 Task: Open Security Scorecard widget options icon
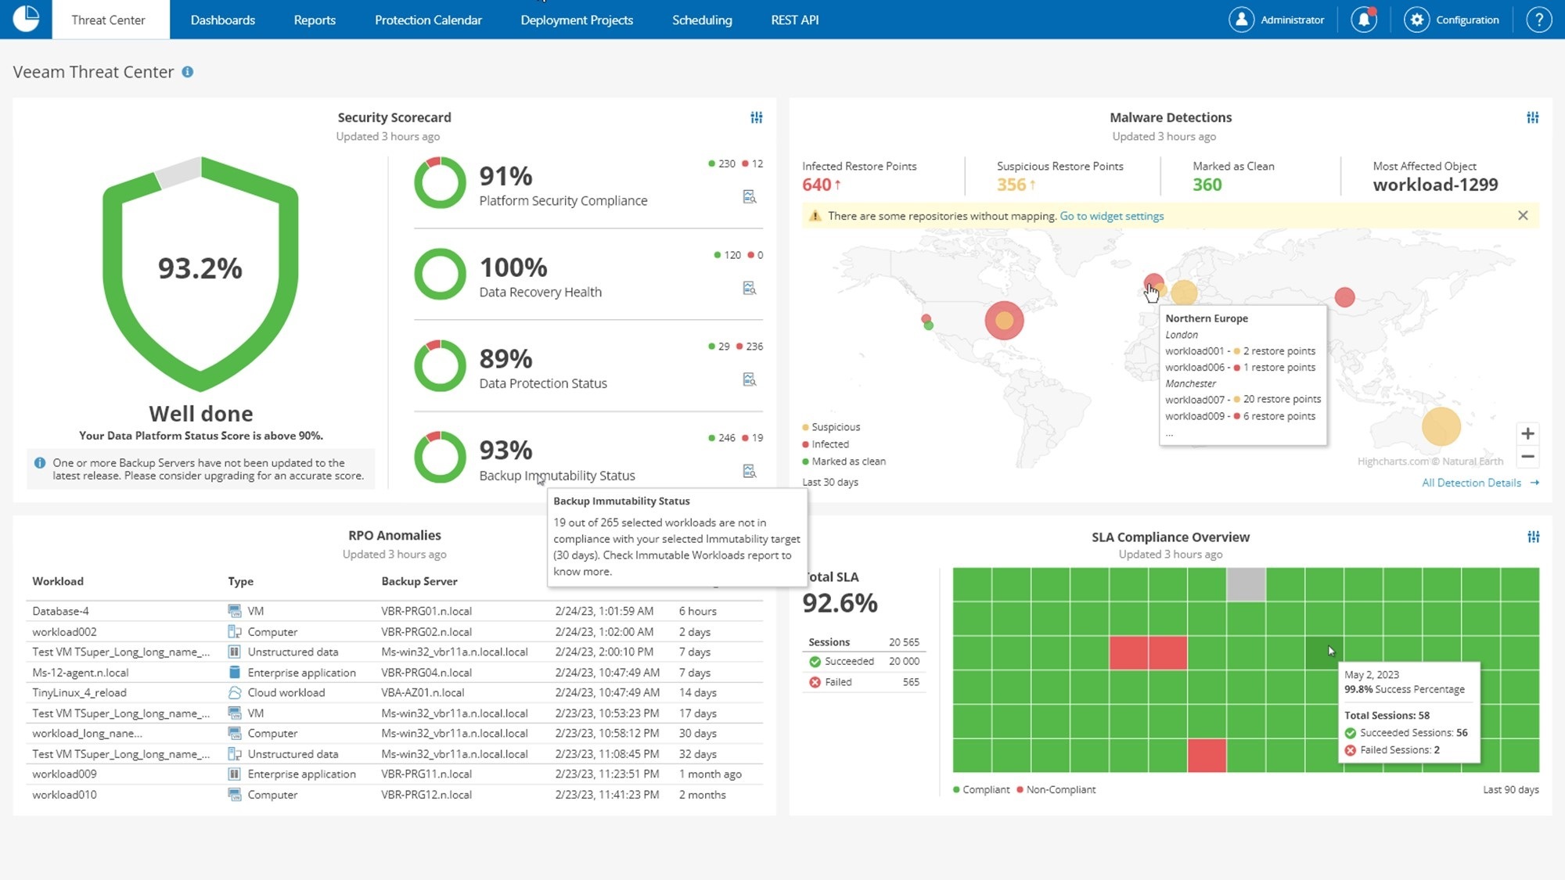coord(756,117)
